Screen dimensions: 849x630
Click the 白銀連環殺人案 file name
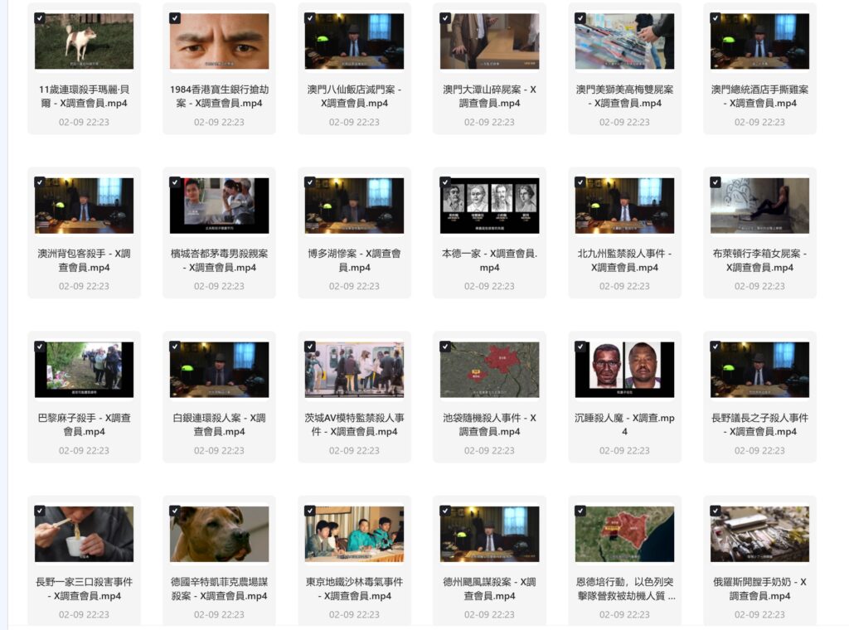(219, 424)
